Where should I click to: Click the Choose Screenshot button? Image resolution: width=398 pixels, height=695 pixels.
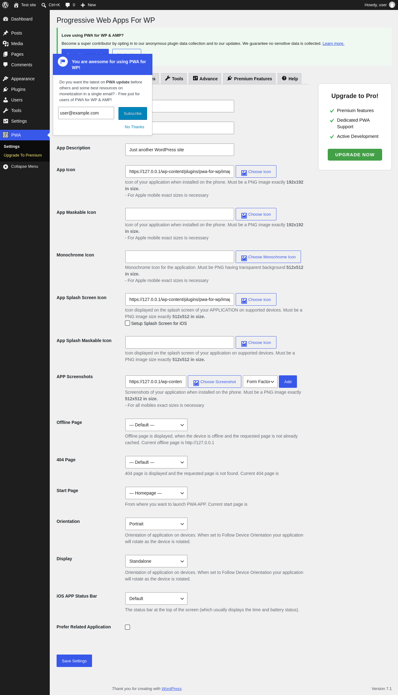point(215,382)
